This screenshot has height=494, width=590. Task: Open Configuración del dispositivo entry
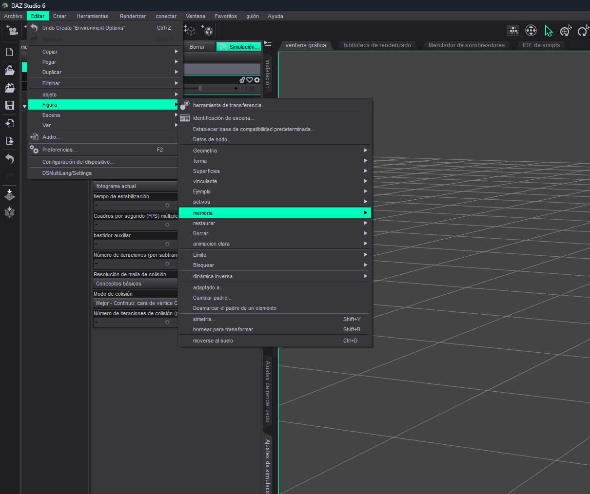pyautogui.click(x=103, y=162)
